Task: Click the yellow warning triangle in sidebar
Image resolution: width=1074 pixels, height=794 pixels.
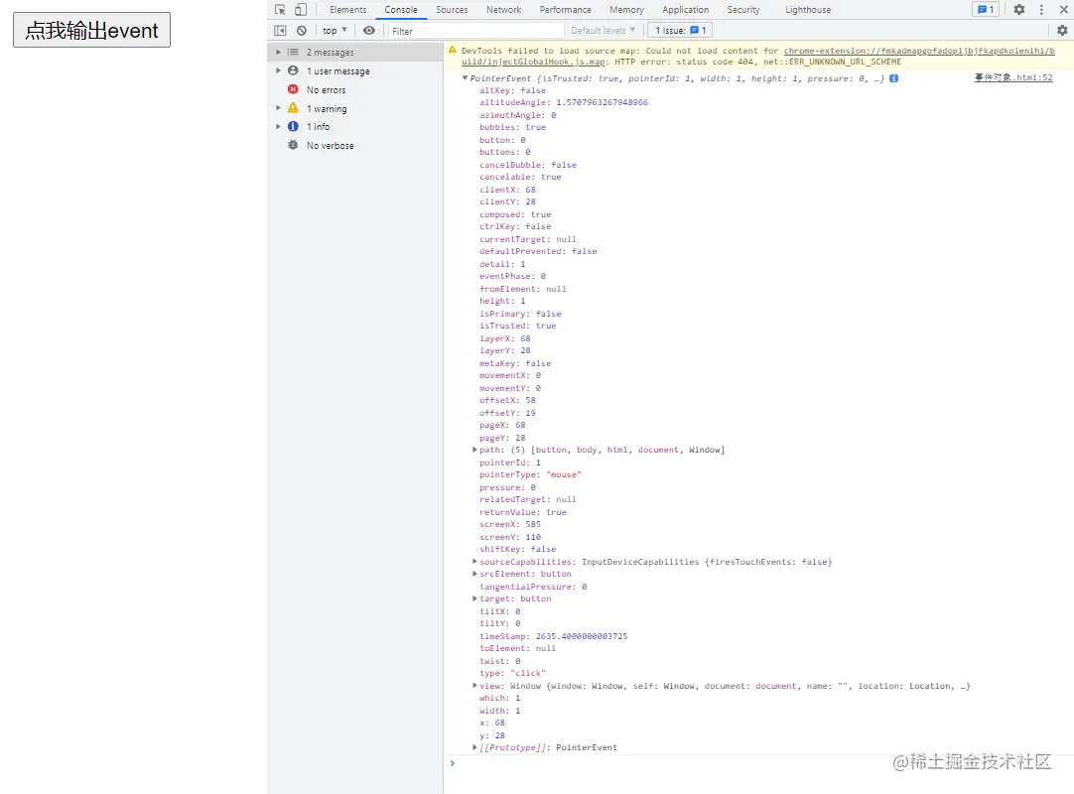Action: [293, 107]
